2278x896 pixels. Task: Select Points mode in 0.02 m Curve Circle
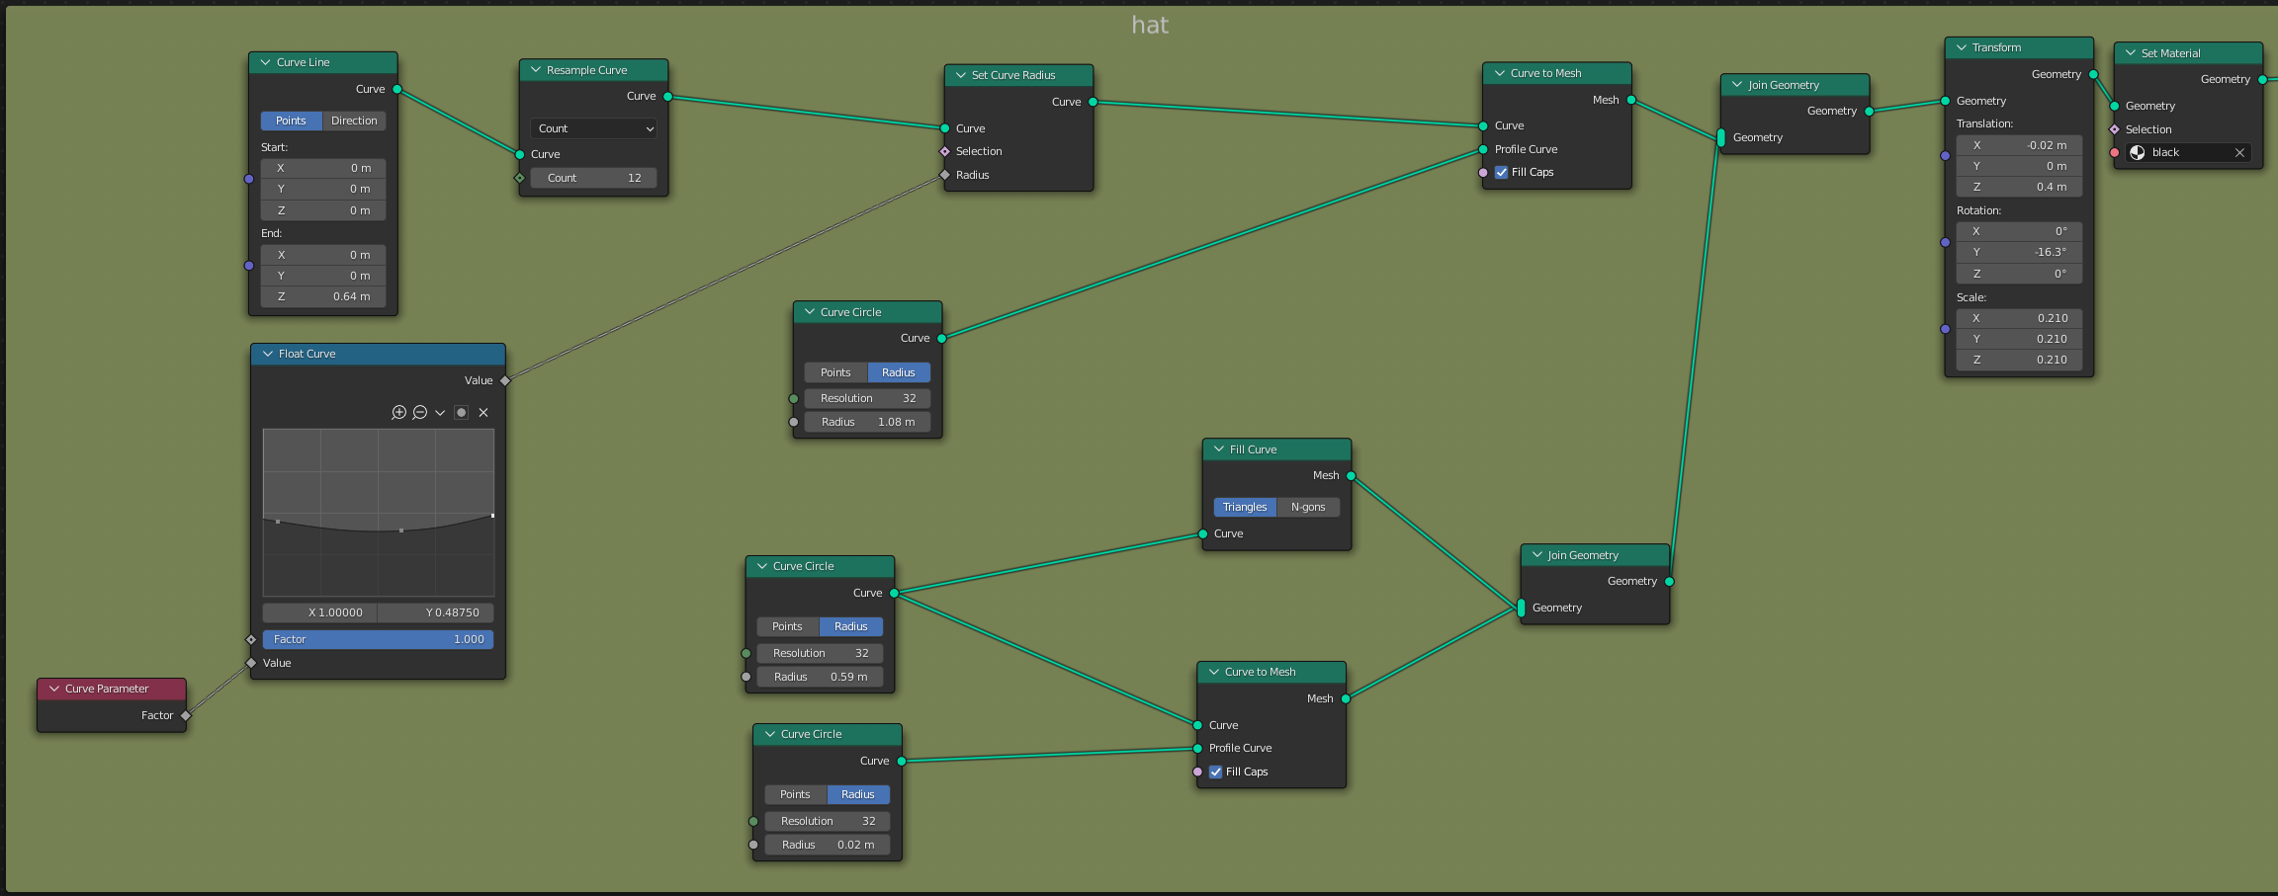(x=795, y=794)
